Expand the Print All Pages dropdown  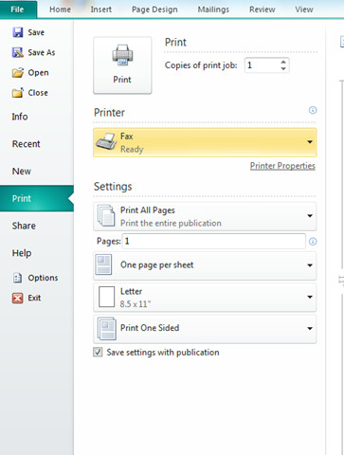click(x=205, y=216)
